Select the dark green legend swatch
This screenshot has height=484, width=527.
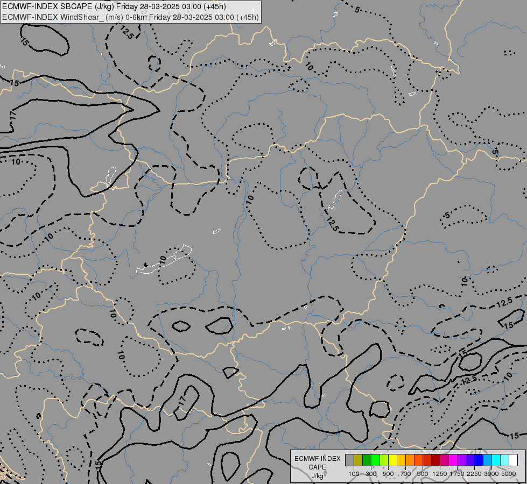[367, 460]
